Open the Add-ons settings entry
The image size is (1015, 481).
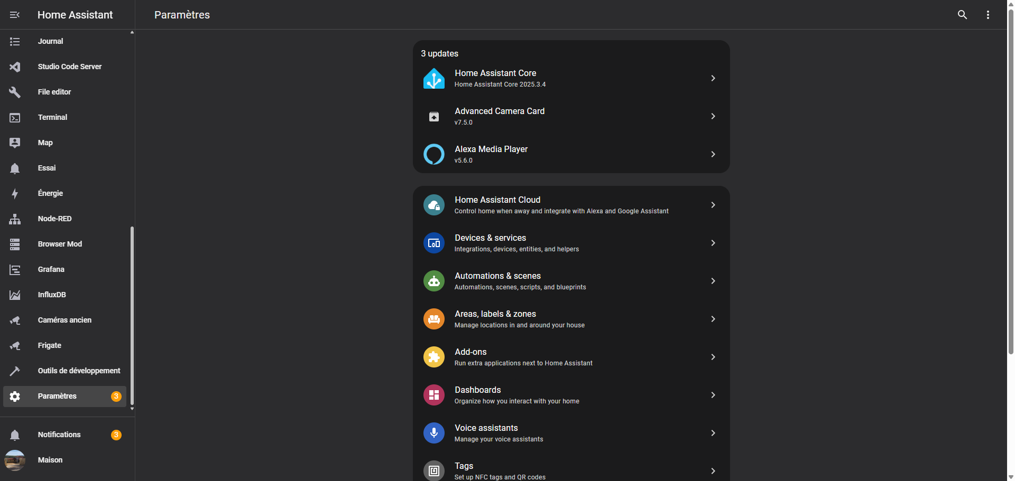(571, 357)
